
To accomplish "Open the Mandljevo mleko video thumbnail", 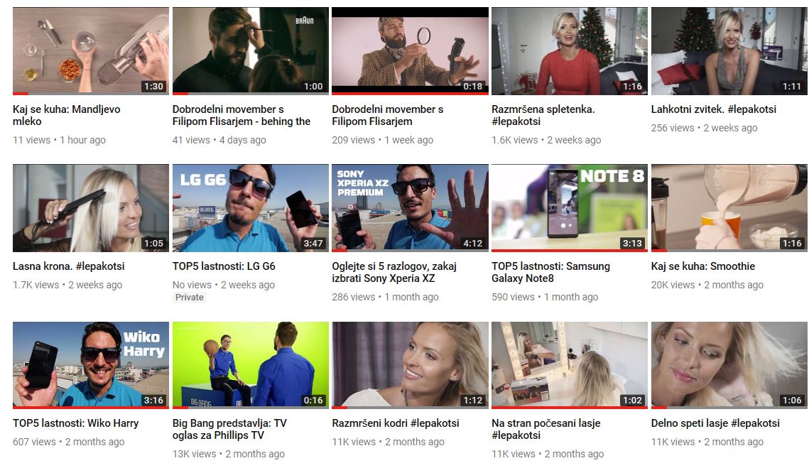I will tap(91, 50).
